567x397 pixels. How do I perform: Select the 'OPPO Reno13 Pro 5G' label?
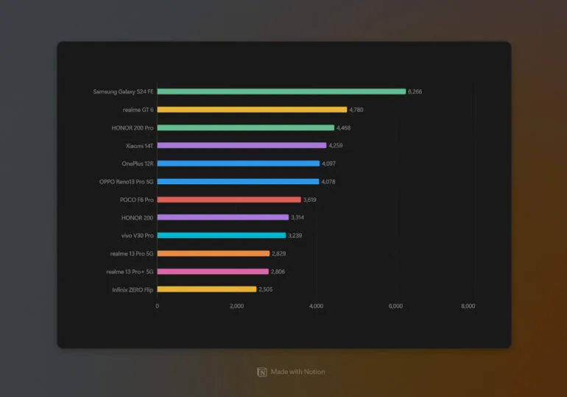(x=127, y=182)
